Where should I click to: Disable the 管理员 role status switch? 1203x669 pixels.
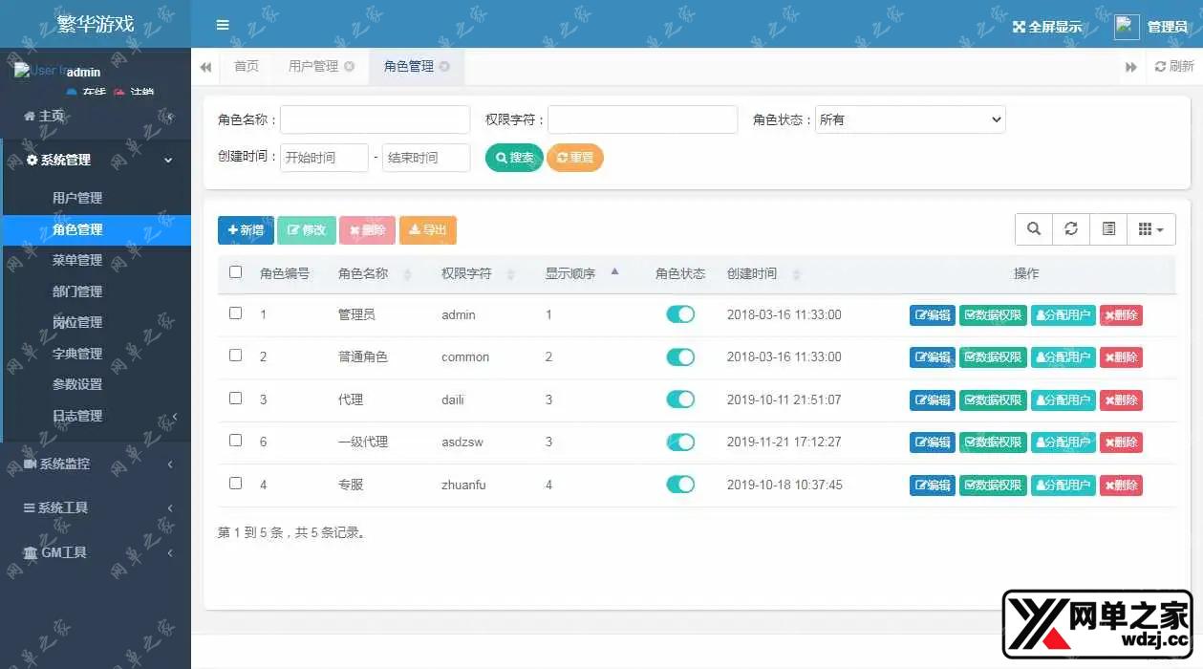click(680, 314)
